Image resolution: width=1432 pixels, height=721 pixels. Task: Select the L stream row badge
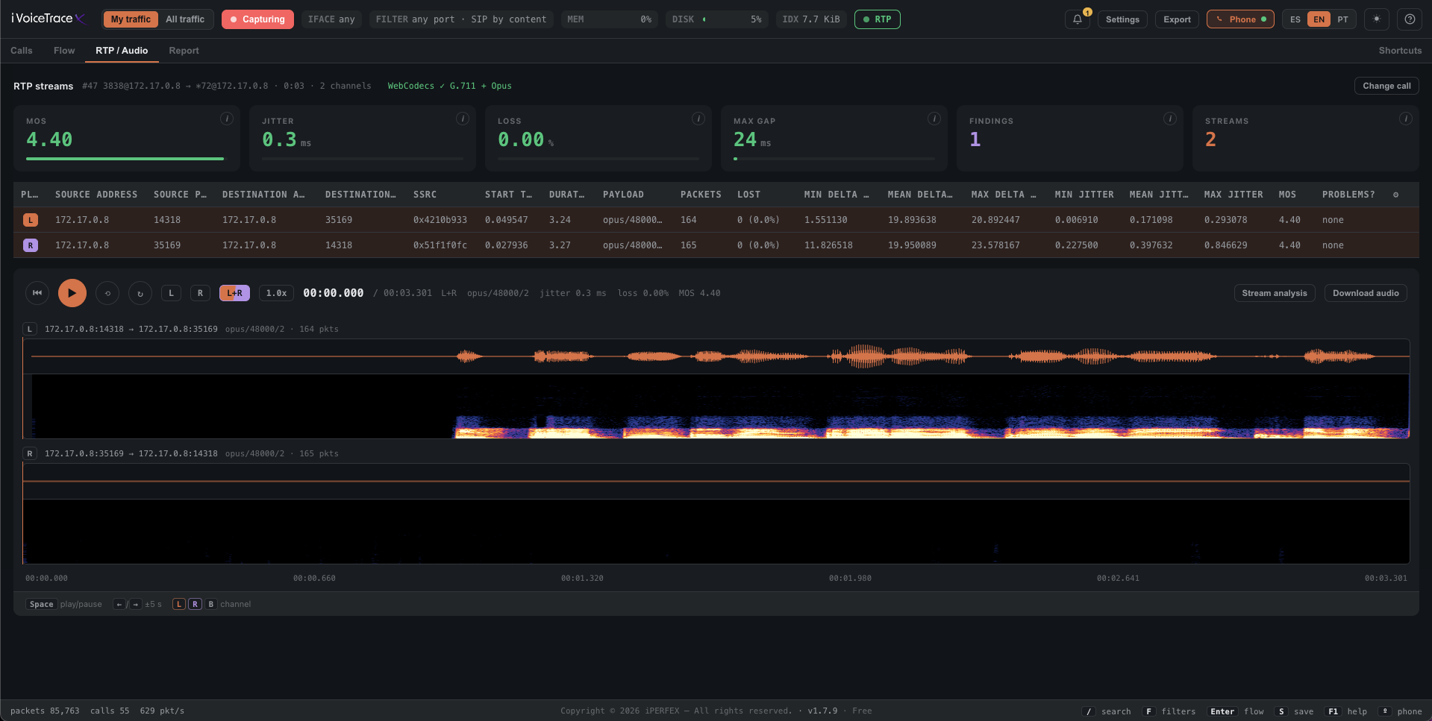31,220
